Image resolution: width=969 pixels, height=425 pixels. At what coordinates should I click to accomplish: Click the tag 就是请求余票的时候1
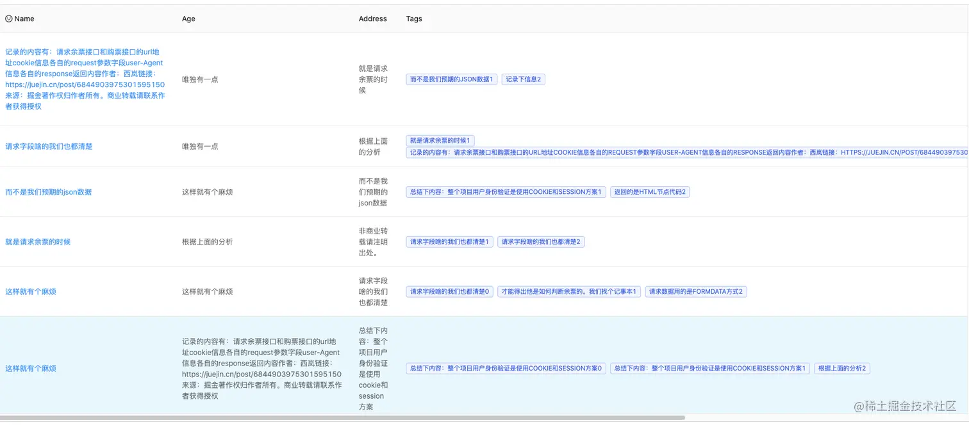click(440, 140)
